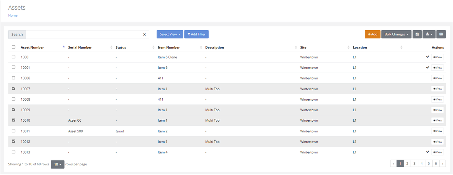Image resolution: width=453 pixels, height=175 pixels.
Task: Go to page 4 of results
Action: 422,164
